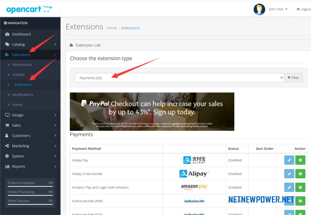Open the John Doe user dropdown
Screen dimensions: 311x215
(278, 9)
